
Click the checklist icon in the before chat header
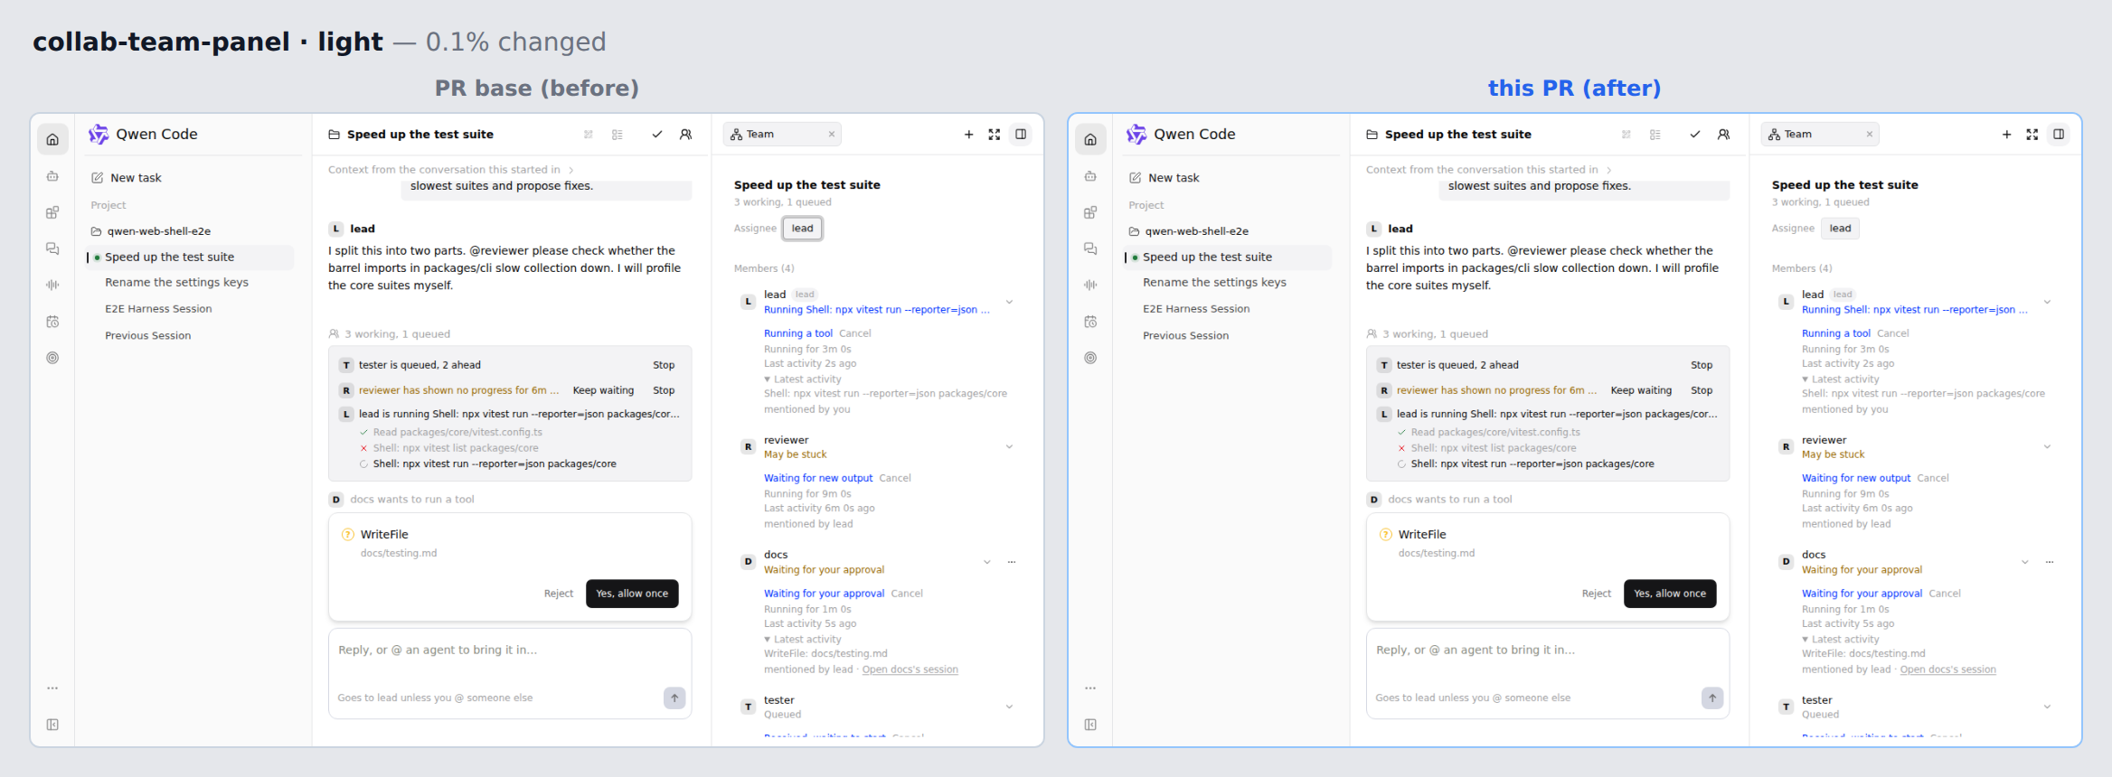point(618,134)
